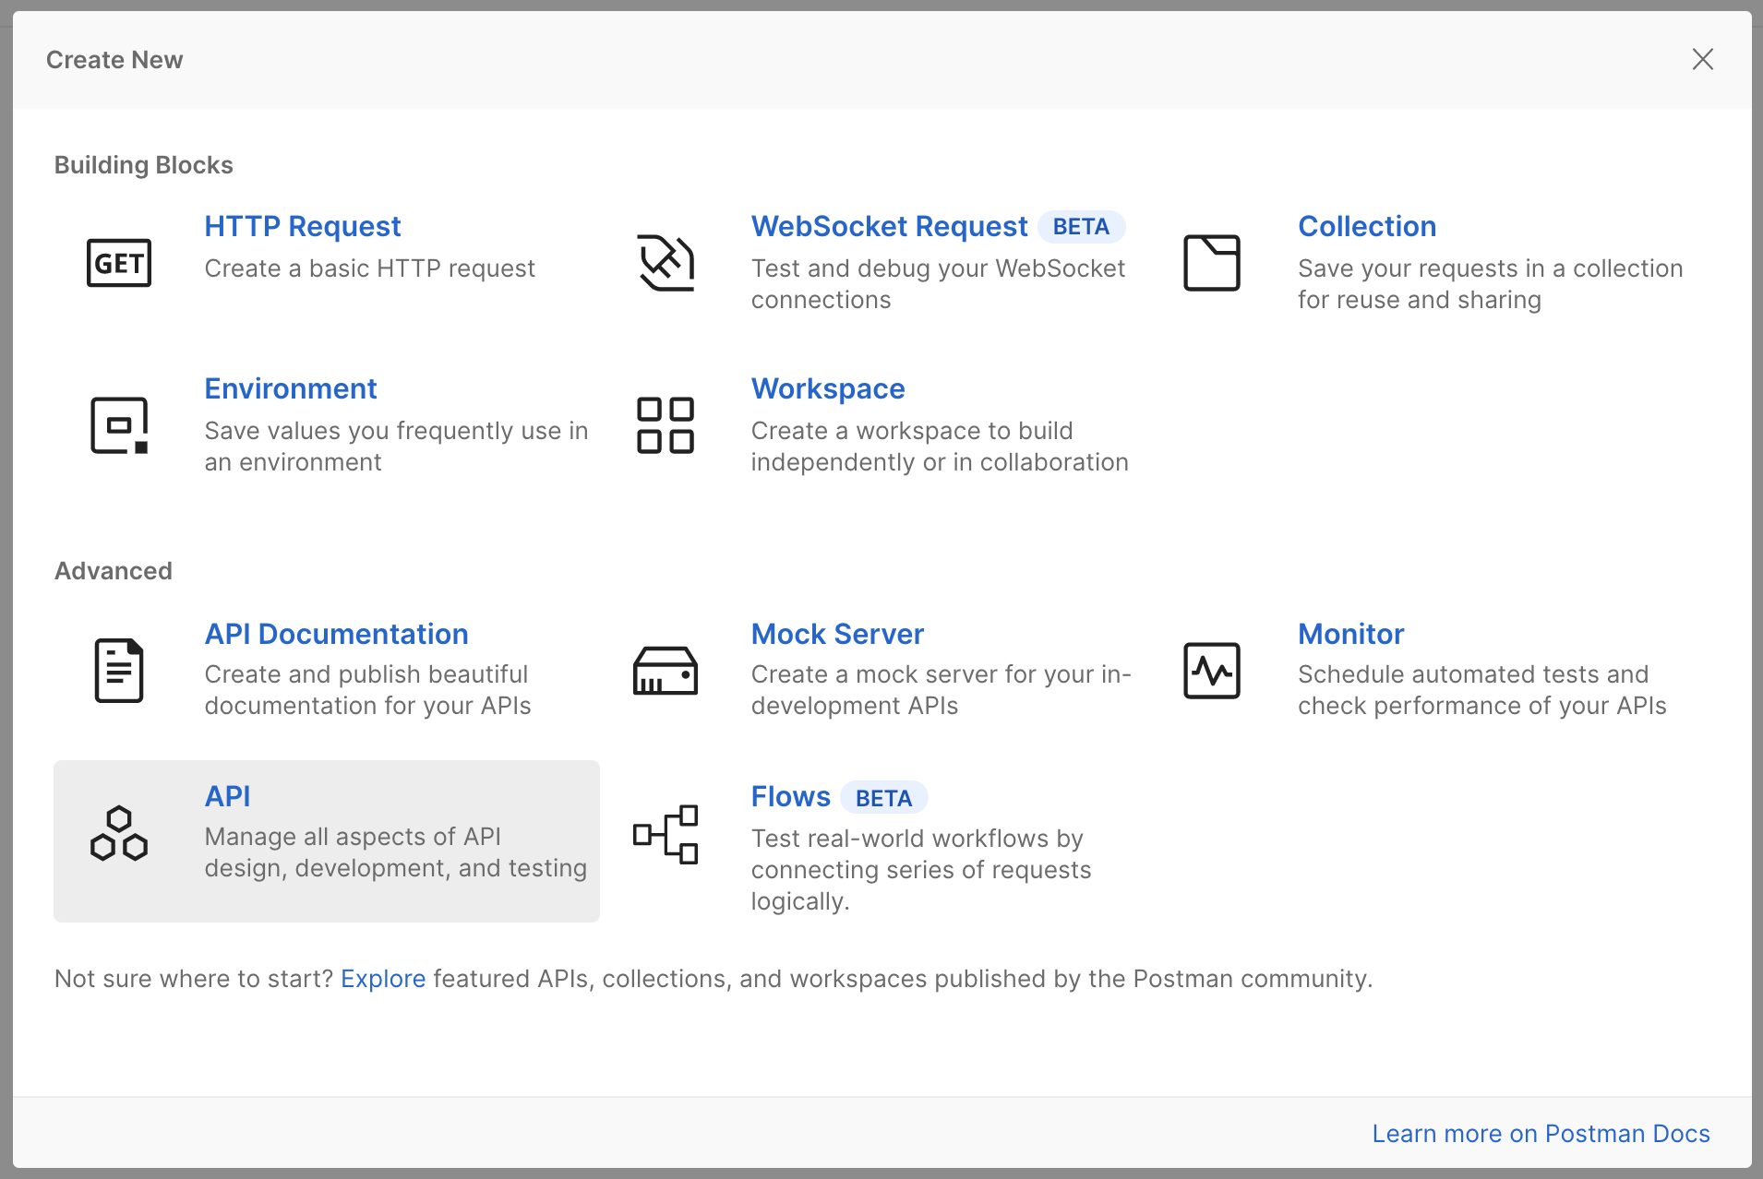Click the Building Blocks section heading

click(144, 165)
